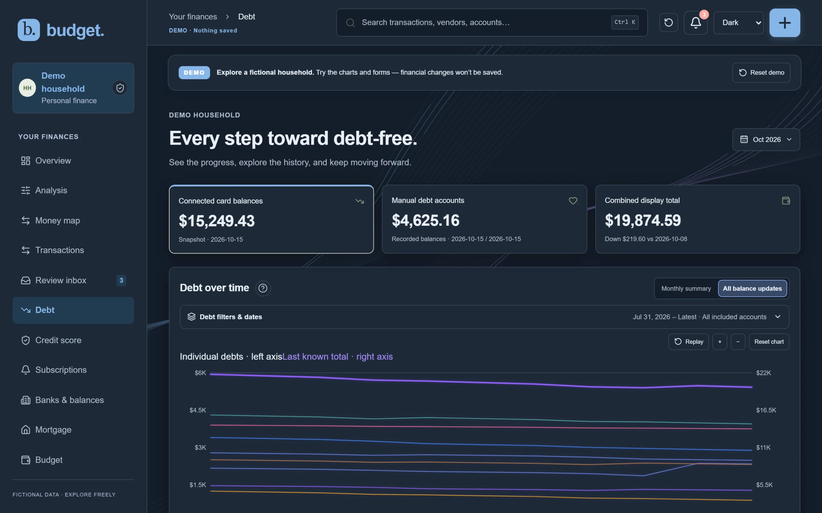Open Money map page
The height and width of the screenshot is (513, 822).
(73, 221)
